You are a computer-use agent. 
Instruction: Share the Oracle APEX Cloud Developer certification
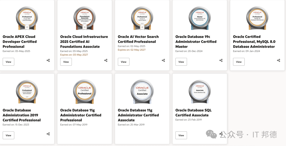pos(48,60)
